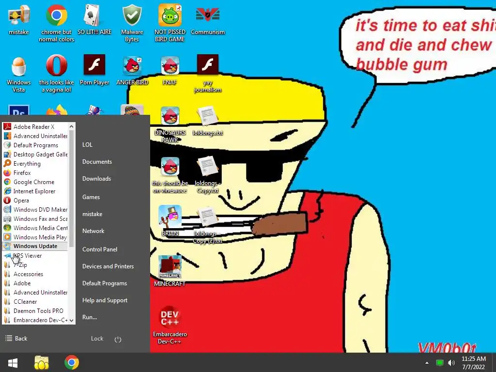Screen dimensions: 496x372
Task: Open 'mistake' link in Start menu
Action: [93, 214]
